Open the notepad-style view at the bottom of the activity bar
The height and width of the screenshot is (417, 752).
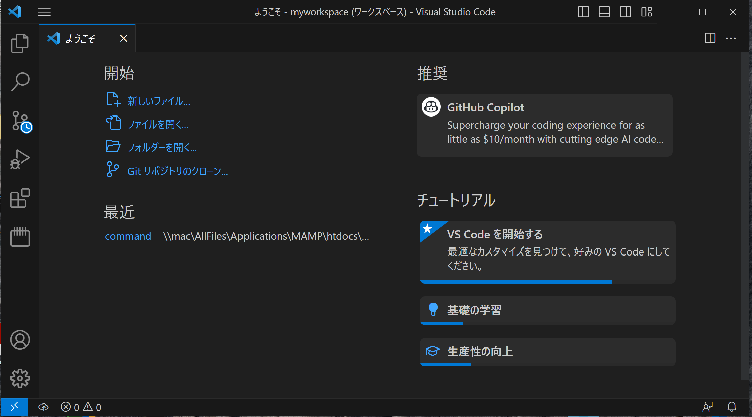click(x=20, y=237)
